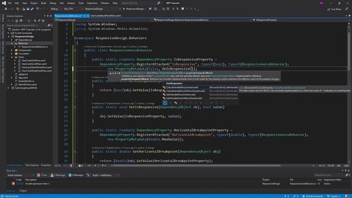Screen dimensions: 352x198
Task: Toggle the 1 Error filter button
Action: 42,175
